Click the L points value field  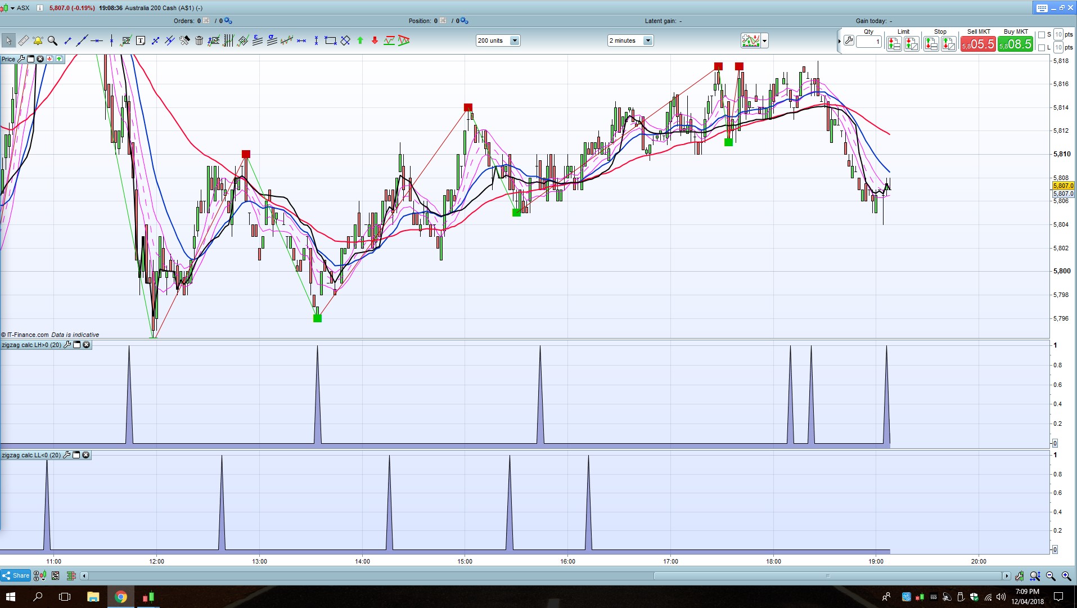click(x=1058, y=48)
